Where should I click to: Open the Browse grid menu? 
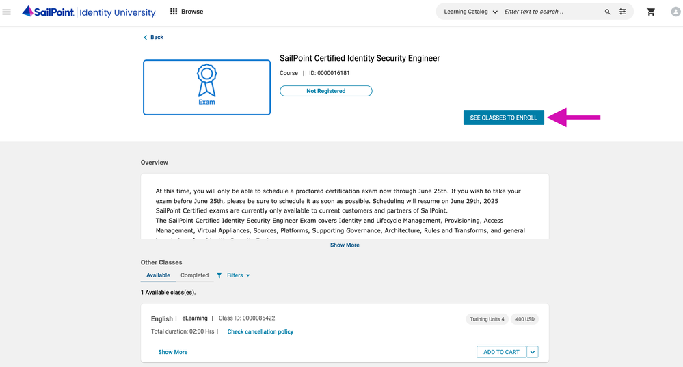pos(186,12)
